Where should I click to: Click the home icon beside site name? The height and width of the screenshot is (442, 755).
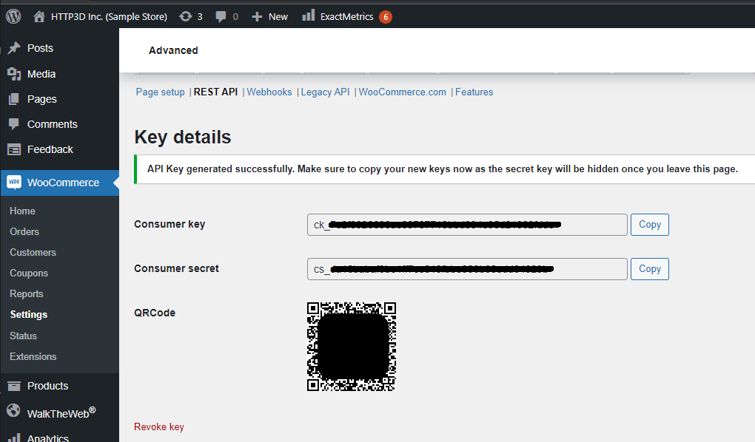click(39, 16)
